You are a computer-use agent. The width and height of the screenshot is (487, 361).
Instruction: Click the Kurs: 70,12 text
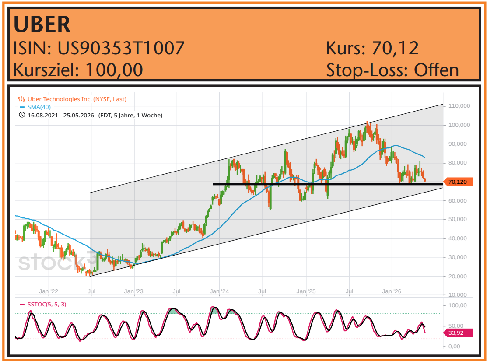(372, 48)
